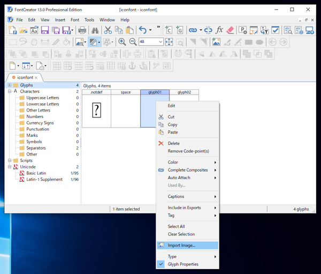This screenshot has height=274, width=321.
Task: Open the Undo history dropdown arrow
Action: click(x=150, y=30)
